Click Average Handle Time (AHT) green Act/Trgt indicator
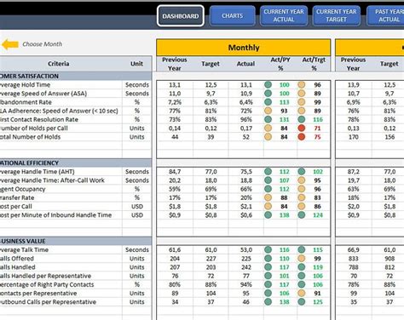The image size is (404, 320). tap(302, 172)
